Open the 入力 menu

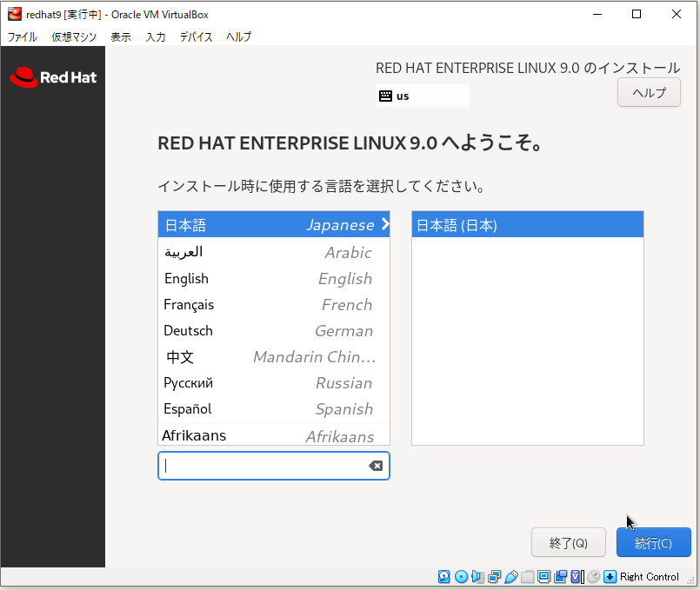pos(156,36)
